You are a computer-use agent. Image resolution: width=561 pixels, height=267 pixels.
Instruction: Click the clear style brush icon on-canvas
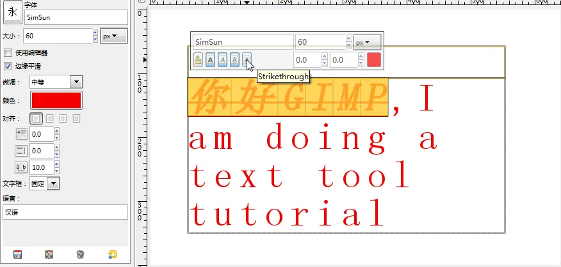pos(198,60)
